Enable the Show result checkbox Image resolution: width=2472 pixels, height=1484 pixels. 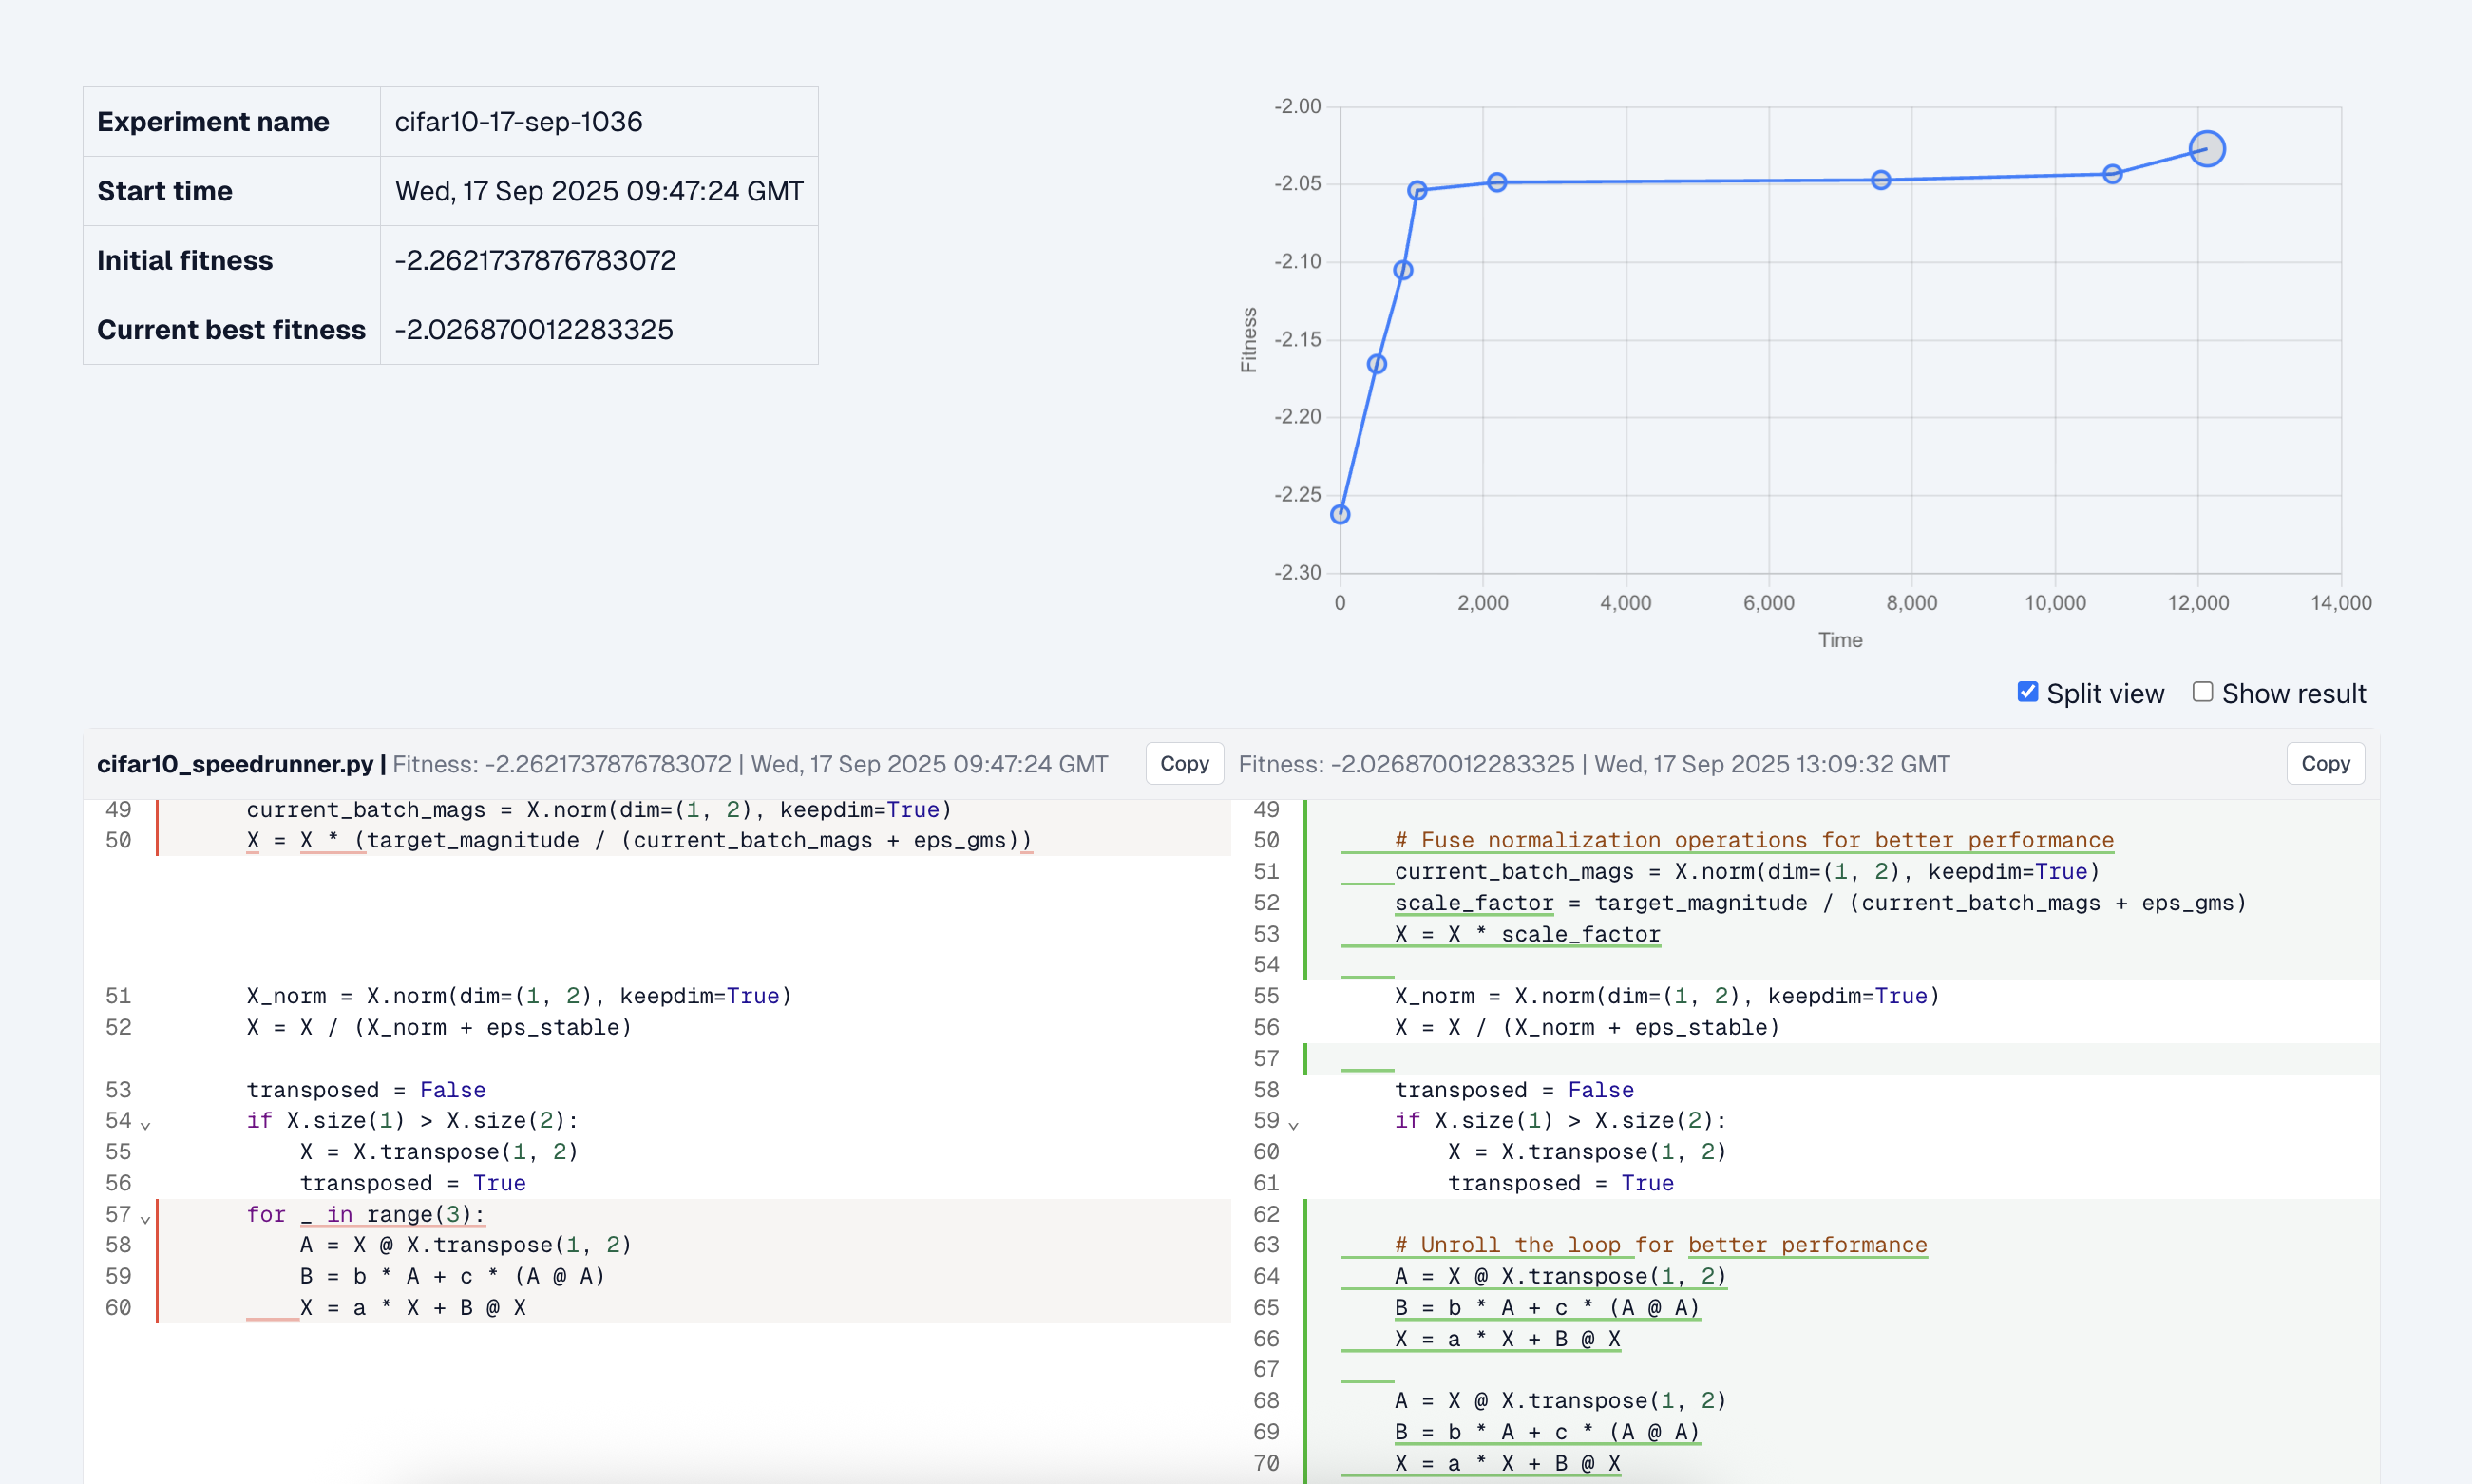[x=2202, y=692]
